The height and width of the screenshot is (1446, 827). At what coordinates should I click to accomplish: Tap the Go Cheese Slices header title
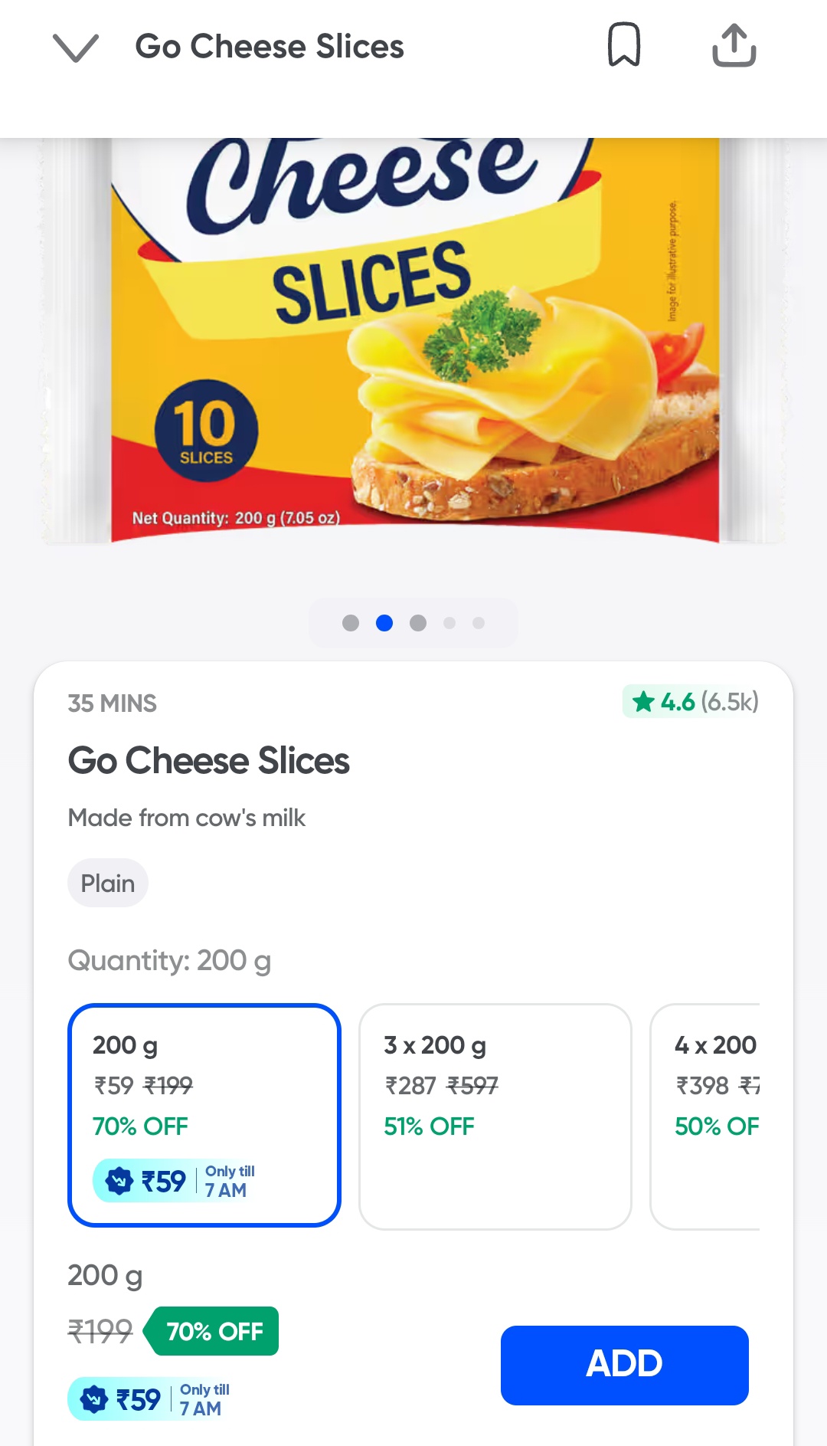270,47
